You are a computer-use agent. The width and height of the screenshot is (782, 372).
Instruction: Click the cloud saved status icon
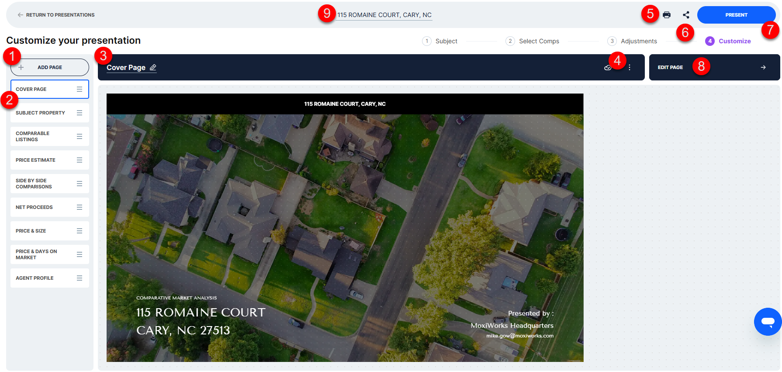(x=607, y=67)
